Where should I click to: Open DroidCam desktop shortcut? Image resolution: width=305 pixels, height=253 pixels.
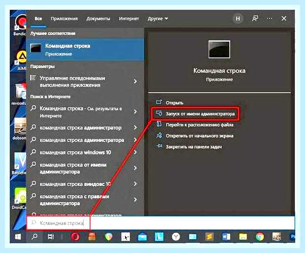tap(19, 198)
